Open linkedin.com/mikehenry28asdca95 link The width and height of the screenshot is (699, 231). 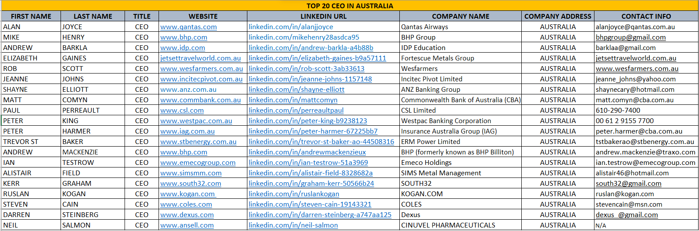tap(304, 37)
